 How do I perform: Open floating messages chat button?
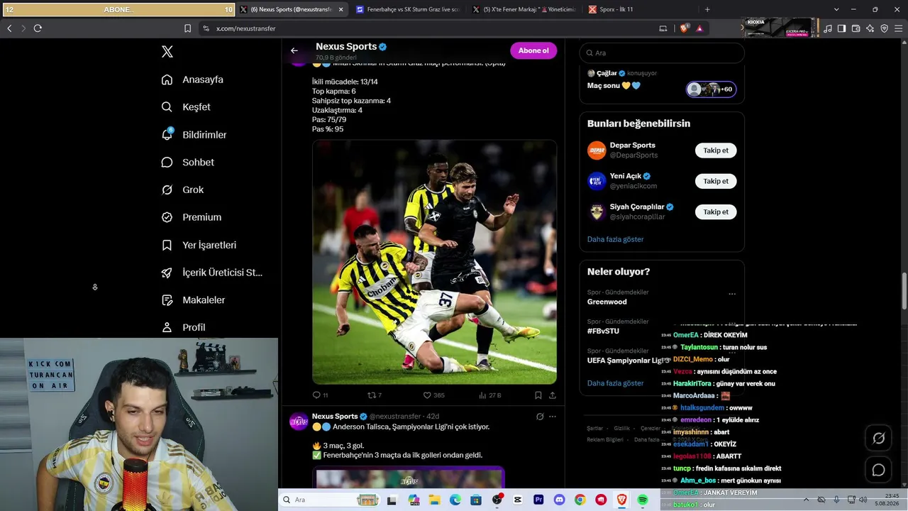click(x=878, y=470)
